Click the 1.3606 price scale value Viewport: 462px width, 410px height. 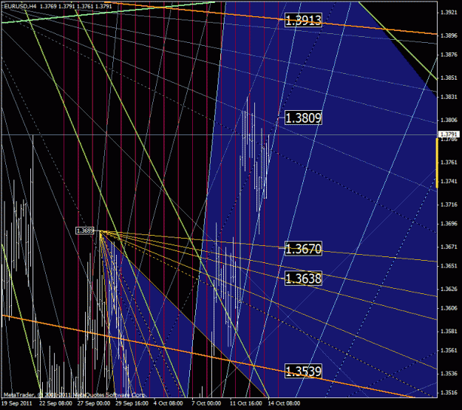click(x=449, y=308)
